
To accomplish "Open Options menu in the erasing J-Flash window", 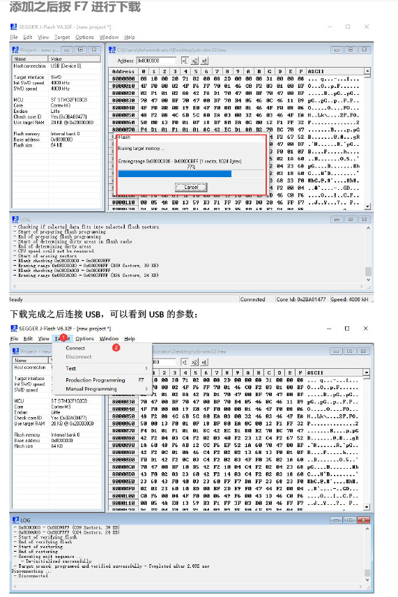I will 84,37.
